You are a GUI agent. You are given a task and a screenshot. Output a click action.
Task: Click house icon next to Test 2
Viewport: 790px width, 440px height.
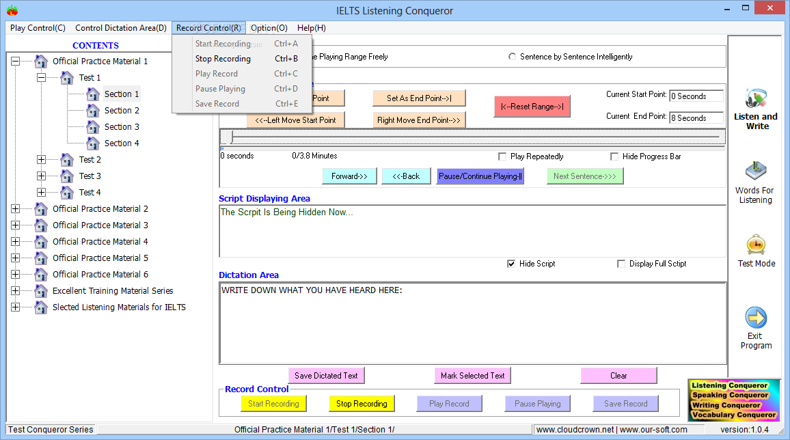(67, 160)
